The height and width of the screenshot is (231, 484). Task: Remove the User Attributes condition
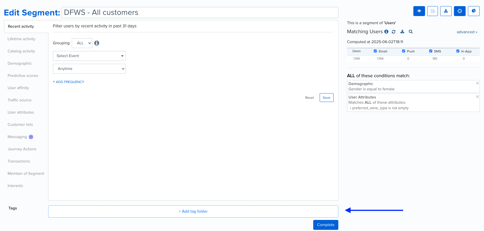[477, 96]
